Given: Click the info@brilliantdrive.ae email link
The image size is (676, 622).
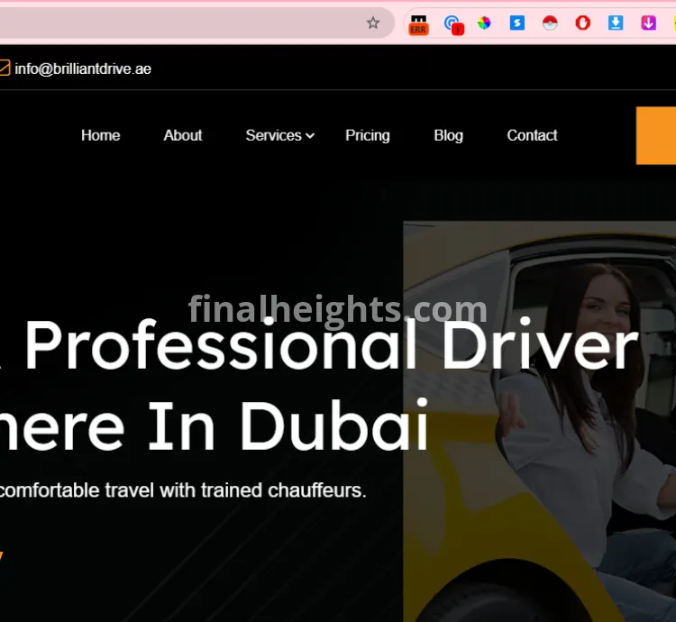Looking at the screenshot, I should coord(83,69).
